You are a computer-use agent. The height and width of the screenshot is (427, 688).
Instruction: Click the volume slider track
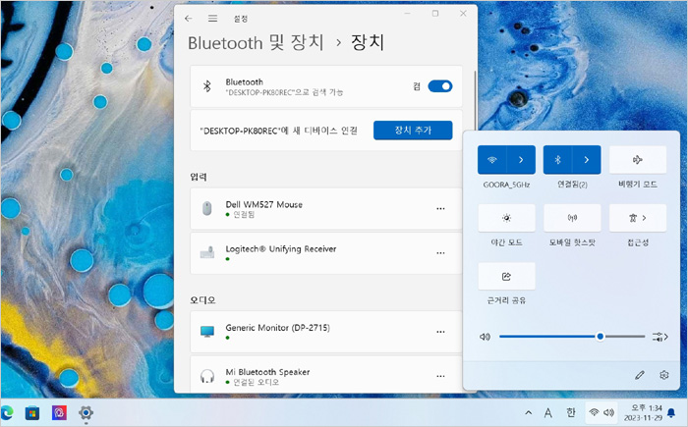(550, 337)
